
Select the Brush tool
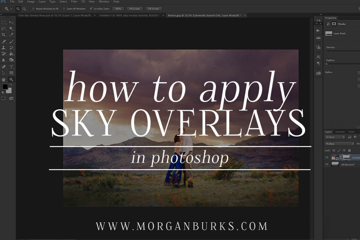(x=11, y=41)
